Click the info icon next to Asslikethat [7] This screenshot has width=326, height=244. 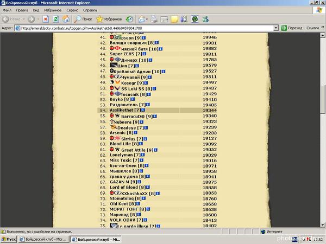(x=143, y=110)
